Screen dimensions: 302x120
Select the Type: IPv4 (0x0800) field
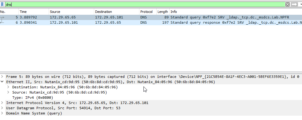pyautogui.click(x=33, y=98)
